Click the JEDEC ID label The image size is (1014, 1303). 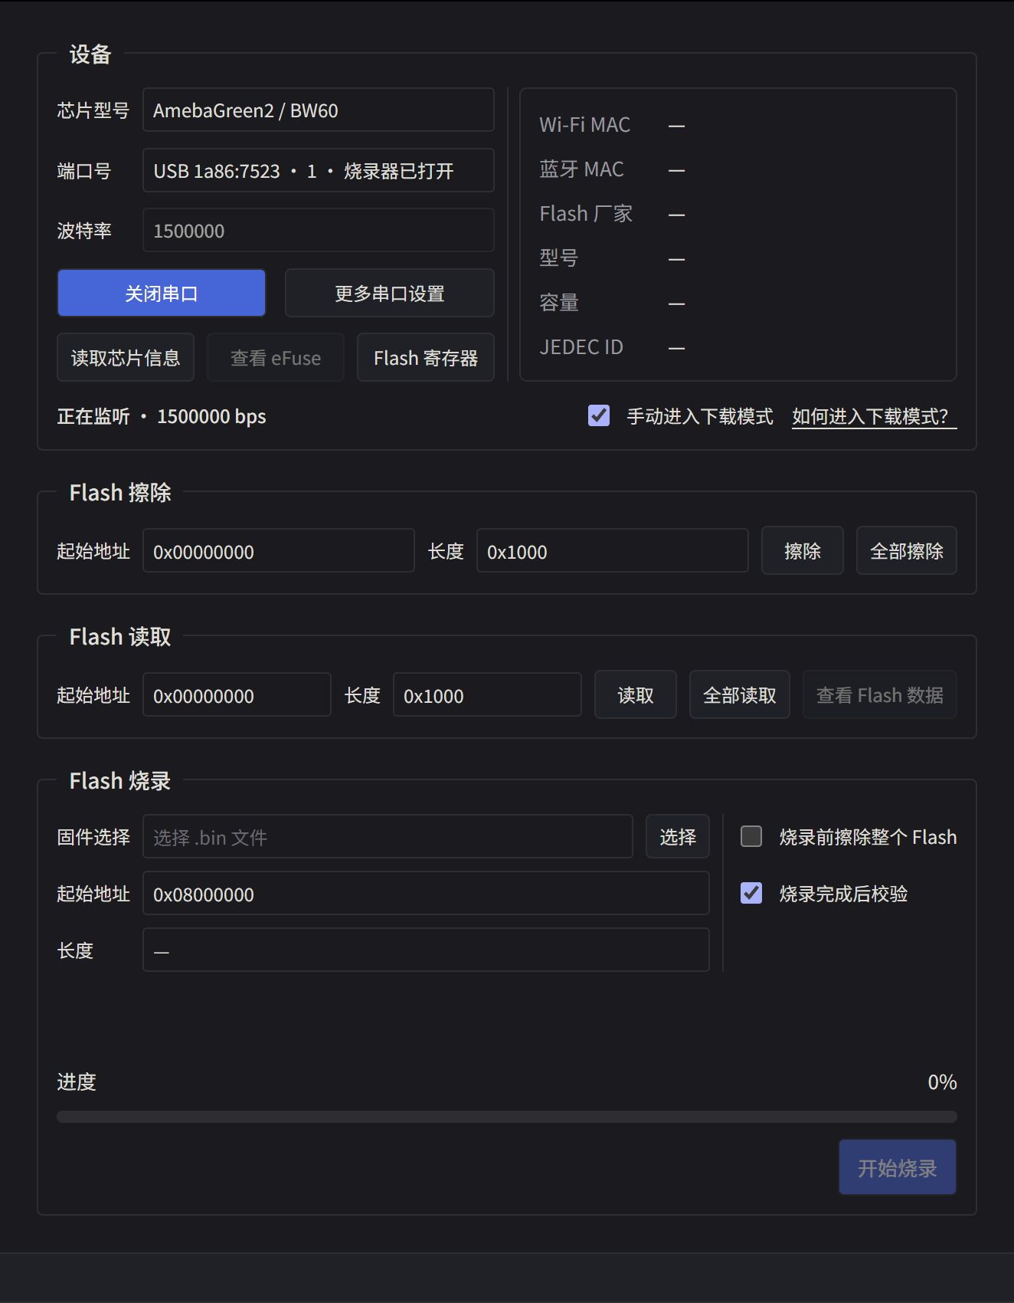pyautogui.click(x=581, y=347)
